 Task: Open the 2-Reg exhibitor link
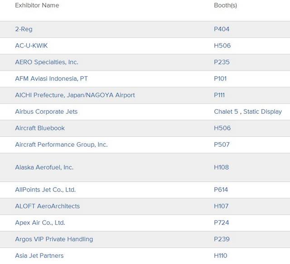(24, 29)
